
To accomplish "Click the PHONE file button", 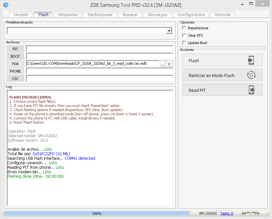I will (15, 71).
